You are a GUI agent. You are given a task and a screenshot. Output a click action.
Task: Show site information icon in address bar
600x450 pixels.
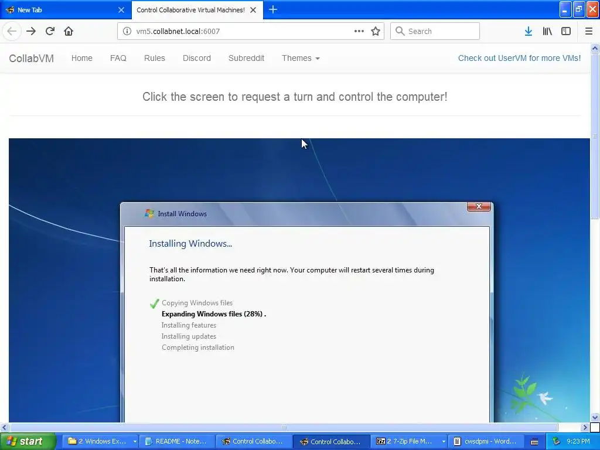(127, 31)
